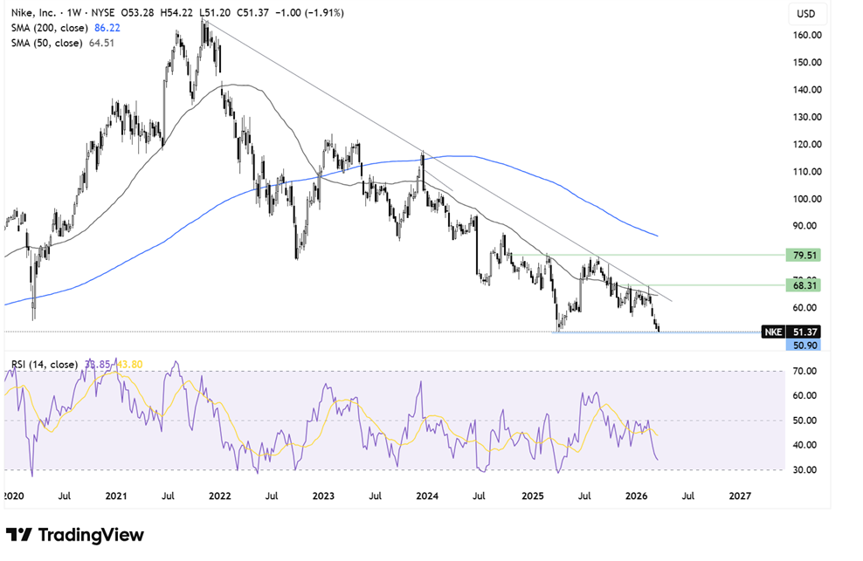
Task: Click the SMA (50, close) indicator label
Action: [x=47, y=43]
